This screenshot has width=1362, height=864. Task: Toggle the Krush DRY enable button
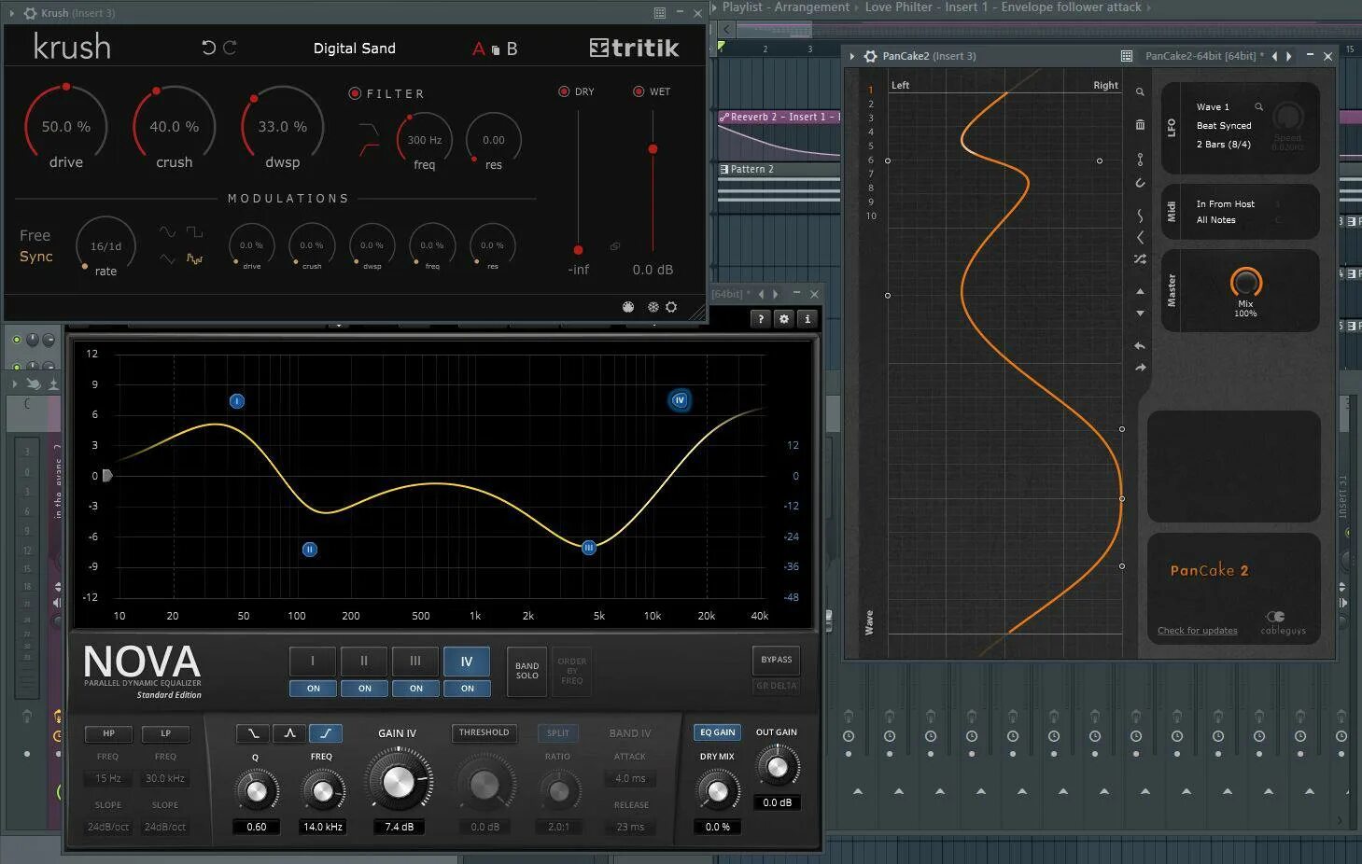click(x=564, y=91)
